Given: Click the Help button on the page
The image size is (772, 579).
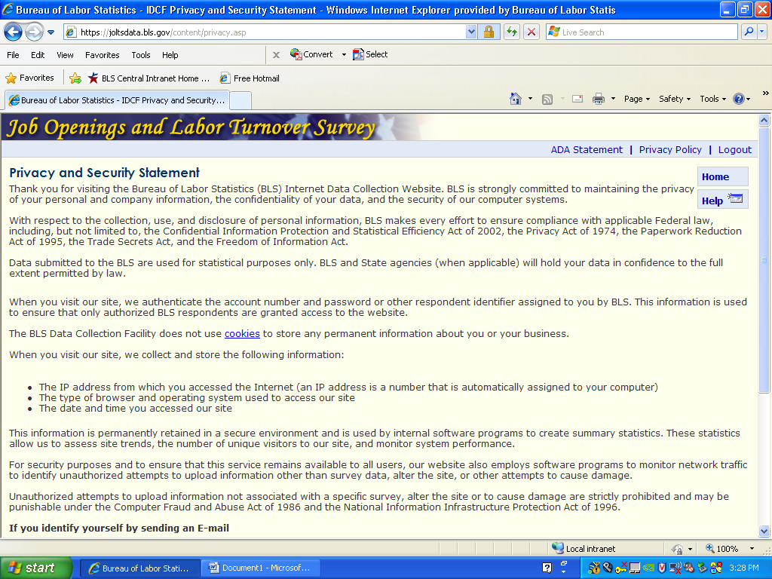Looking at the screenshot, I should 722,199.
